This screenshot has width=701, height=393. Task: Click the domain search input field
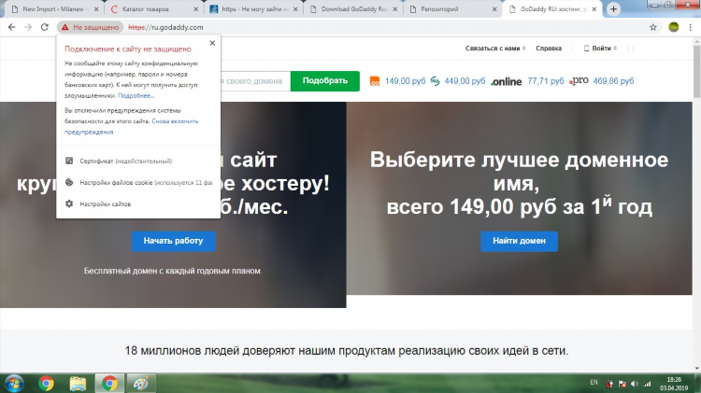point(255,81)
